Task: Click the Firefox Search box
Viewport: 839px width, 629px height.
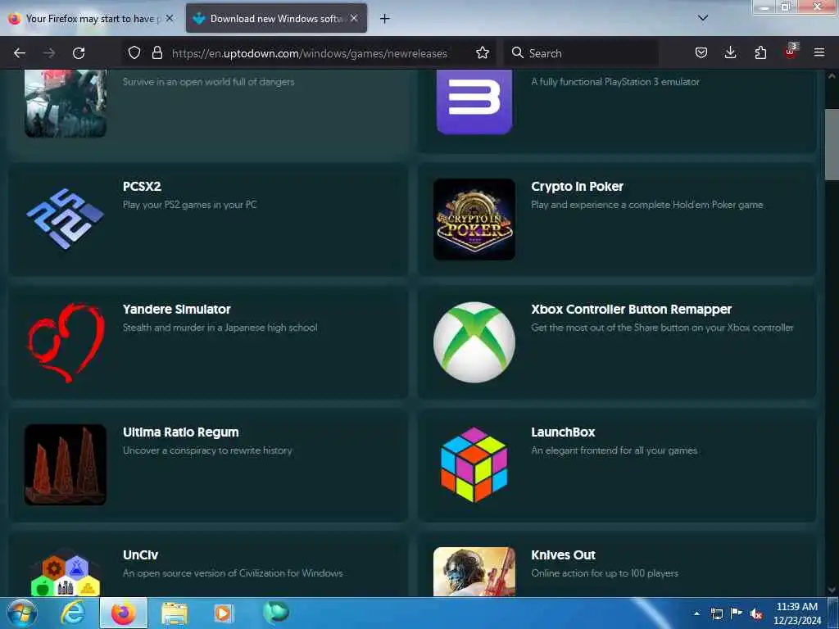Action: pyautogui.click(x=581, y=53)
